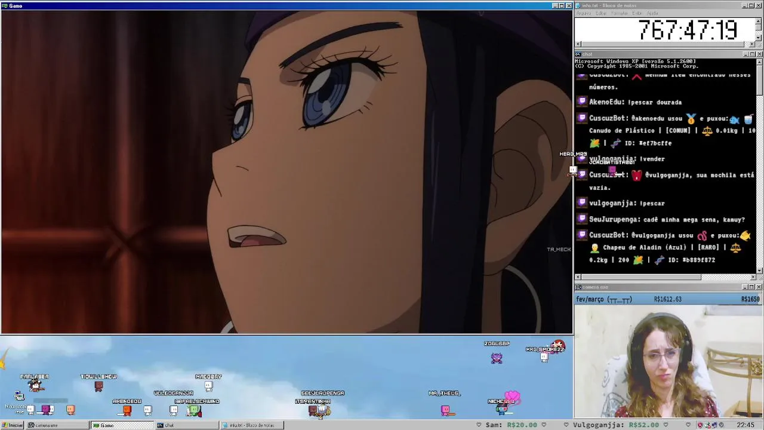Click Twitch badge beside 'vulgoganjja: !pescar'

pos(581,203)
